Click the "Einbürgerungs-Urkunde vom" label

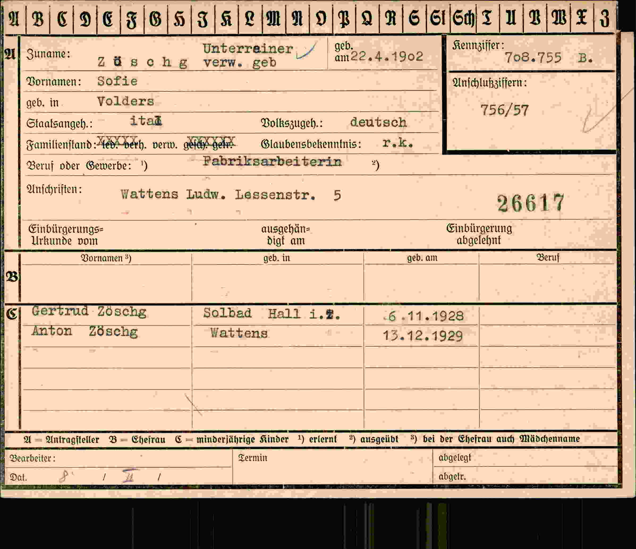coord(66,235)
